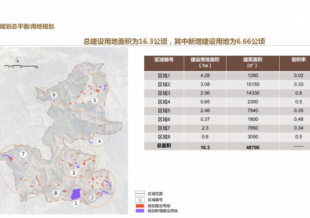The width and height of the screenshot is (310, 218).
Task: Click the large purple parcel in zone 1
Action: click(76, 193)
